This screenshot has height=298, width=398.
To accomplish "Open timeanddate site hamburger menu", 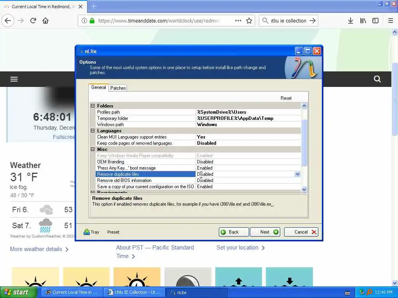I will [x=14, y=79].
